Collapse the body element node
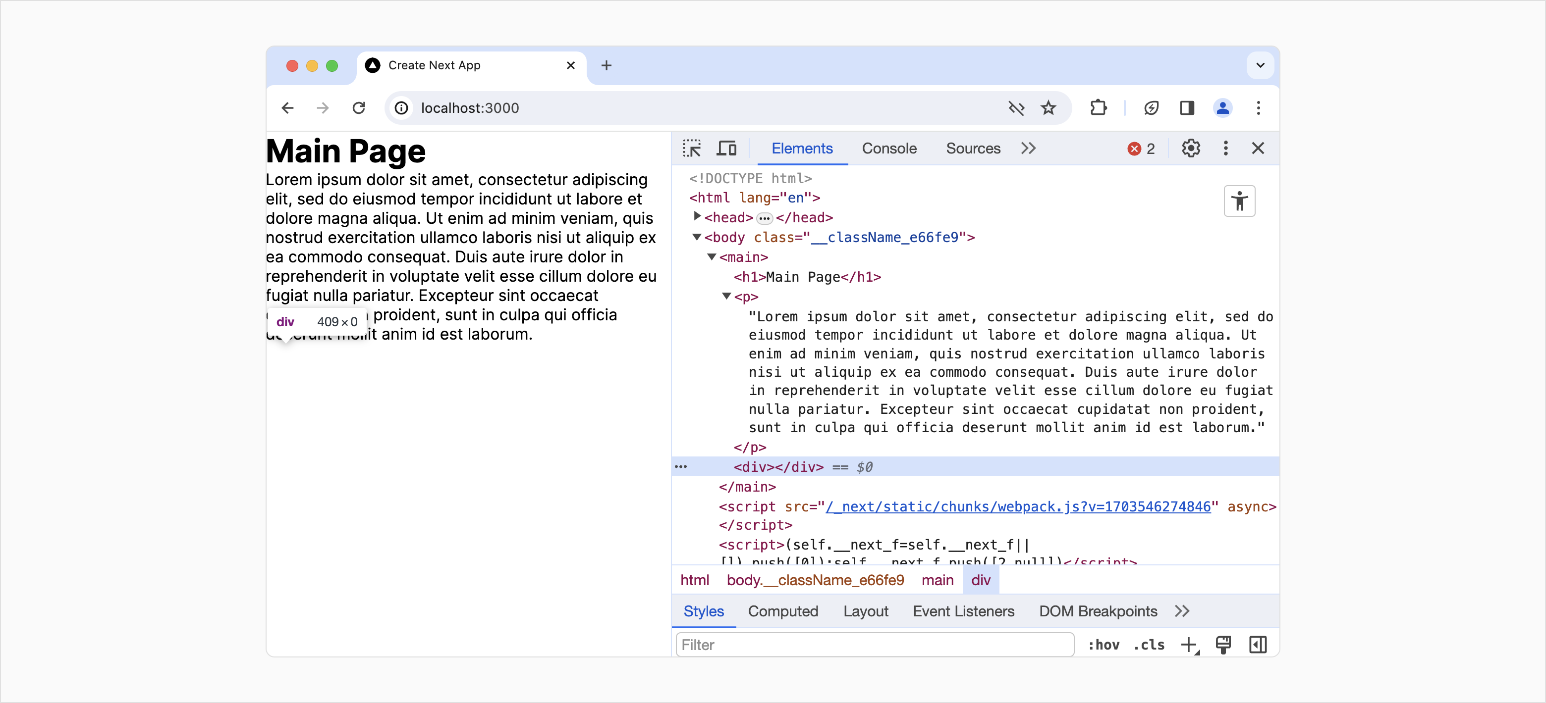This screenshot has width=1546, height=703. [x=696, y=237]
